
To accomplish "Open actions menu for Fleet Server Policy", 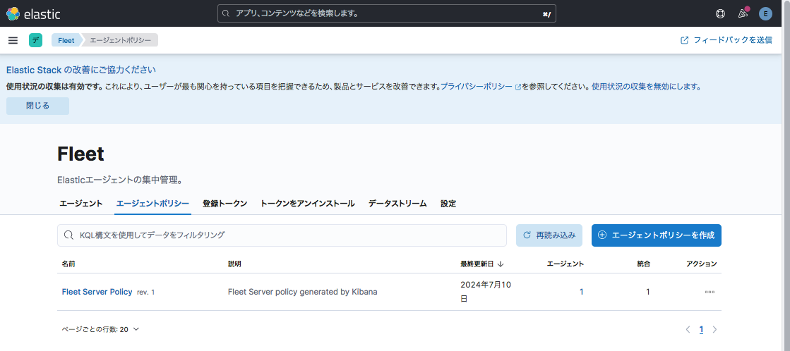I will click(x=709, y=292).
